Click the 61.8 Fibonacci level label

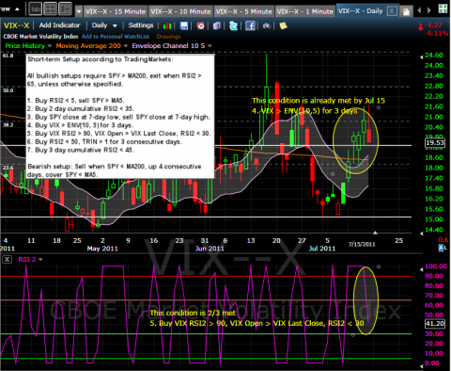(8, 56)
